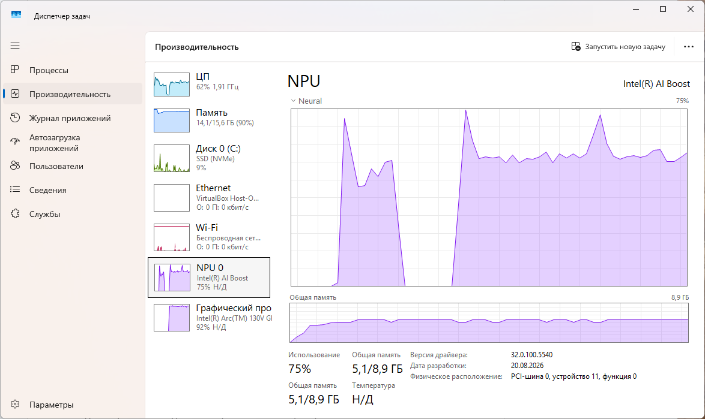Click the Processes icon in sidebar

click(15, 70)
